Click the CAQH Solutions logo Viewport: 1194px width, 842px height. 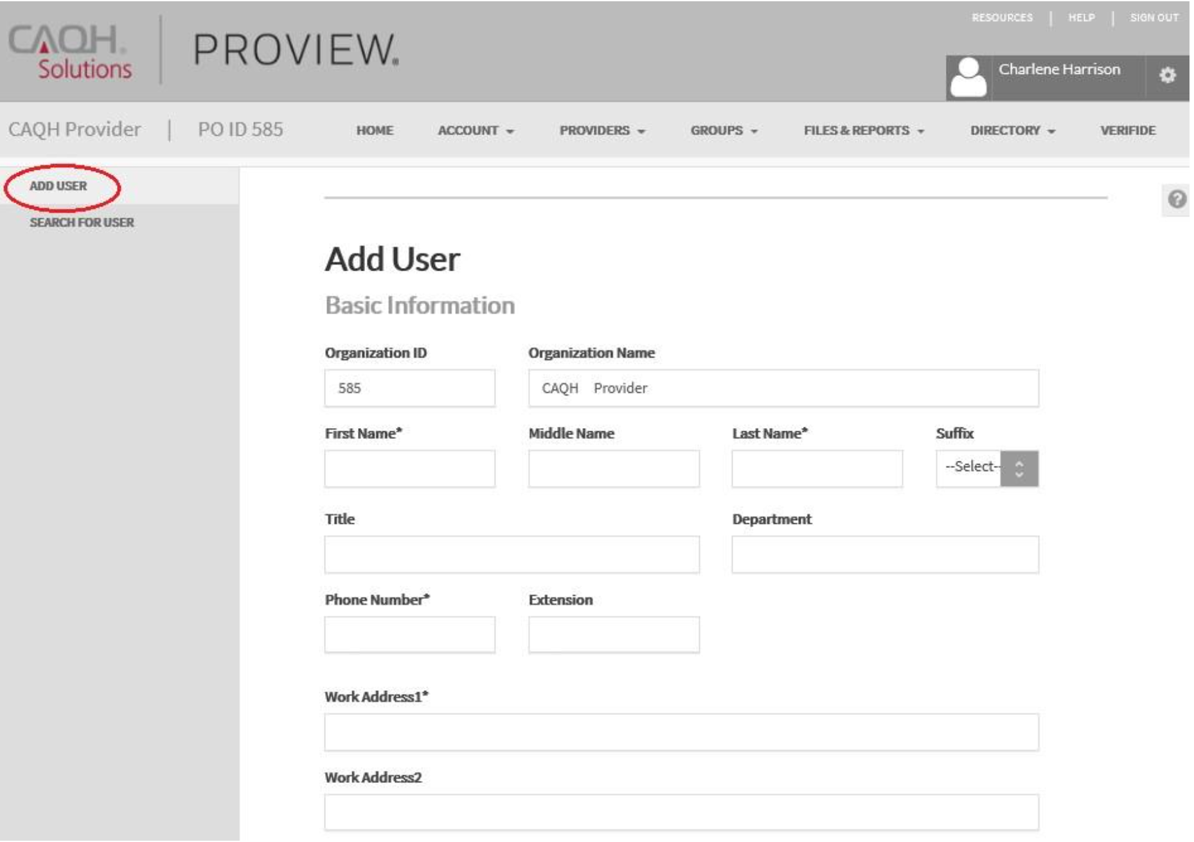pyautogui.click(x=70, y=52)
